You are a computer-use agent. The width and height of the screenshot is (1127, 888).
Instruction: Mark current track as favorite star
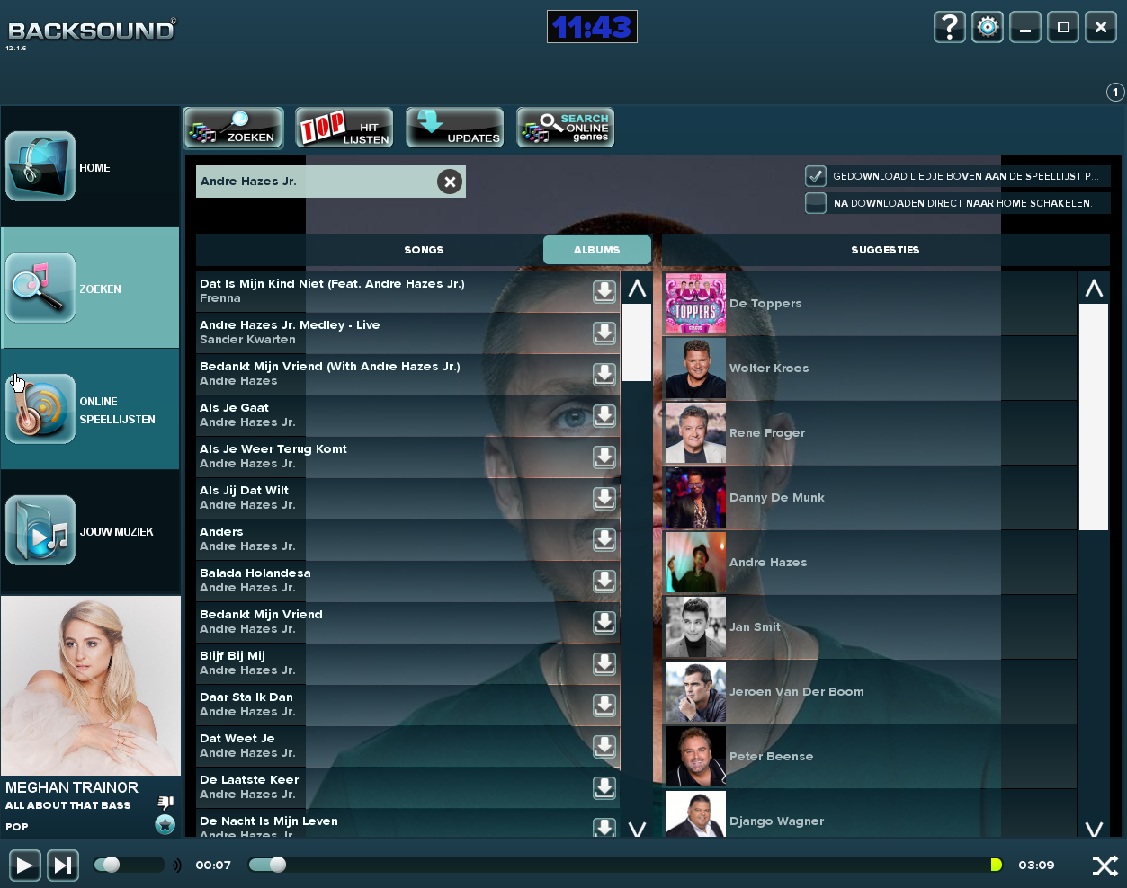click(165, 824)
